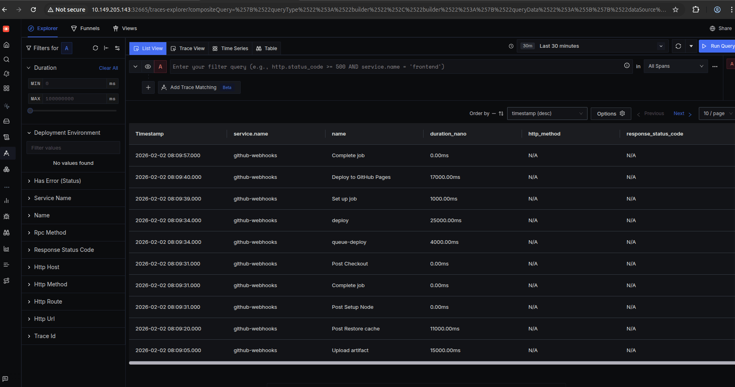735x387 pixels.
Task: Toggle query A visibility eye icon
Action: click(148, 67)
